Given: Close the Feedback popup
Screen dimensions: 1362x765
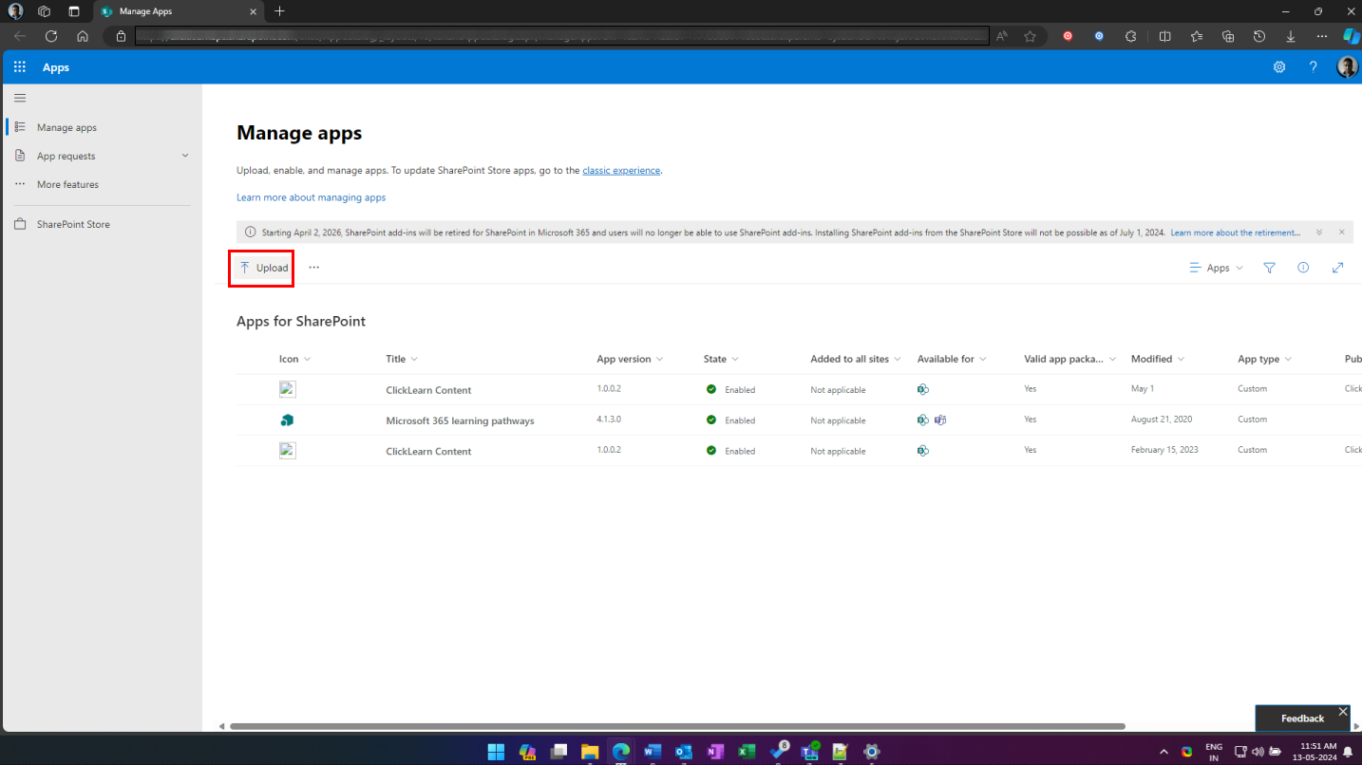Looking at the screenshot, I should 1342,711.
